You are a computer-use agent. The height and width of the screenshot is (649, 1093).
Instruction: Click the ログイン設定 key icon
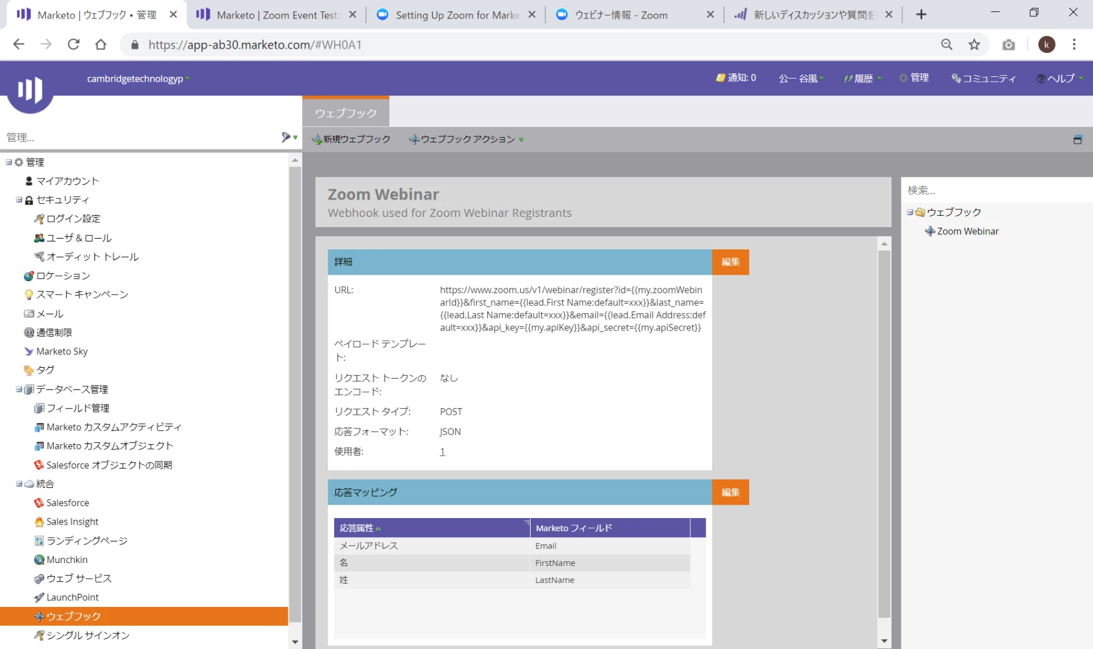point(39,219)
